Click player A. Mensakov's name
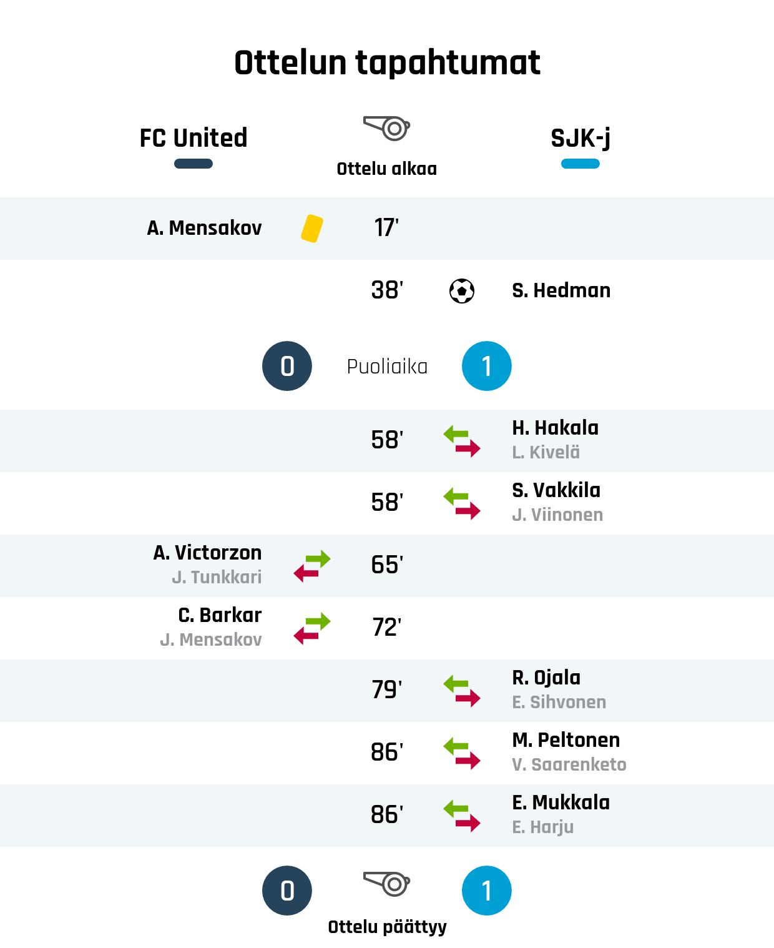The width and height of the screenshot is (774, 948). pos(204,228)
